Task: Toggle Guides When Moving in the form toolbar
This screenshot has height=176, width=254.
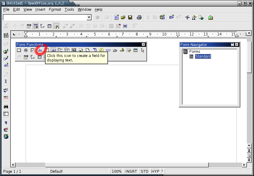Action: pos(125,26)
